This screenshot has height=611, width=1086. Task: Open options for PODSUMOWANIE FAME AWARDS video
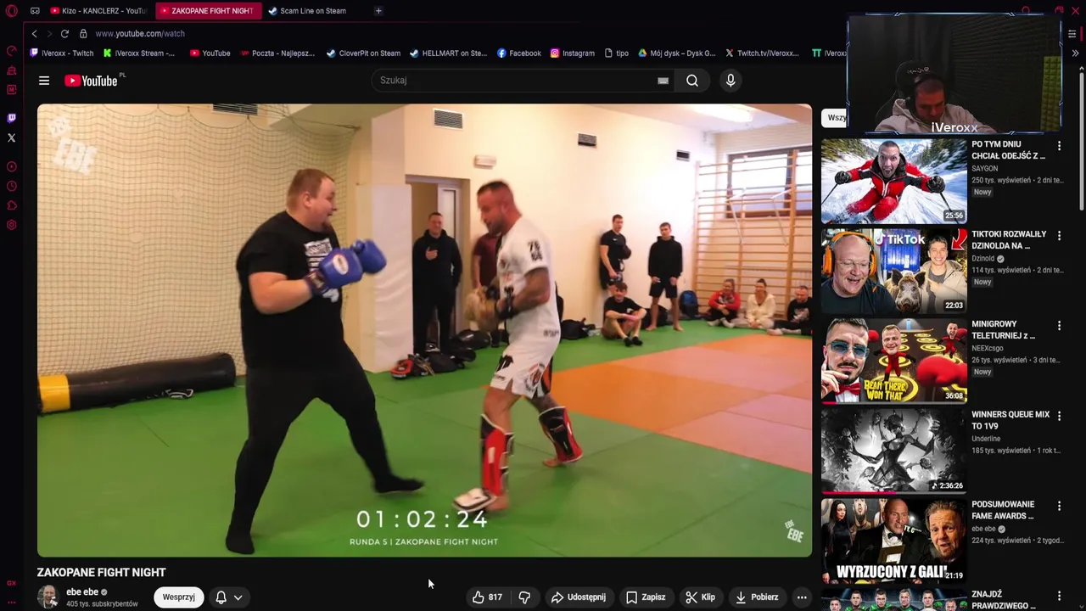tap(1059, 506)
